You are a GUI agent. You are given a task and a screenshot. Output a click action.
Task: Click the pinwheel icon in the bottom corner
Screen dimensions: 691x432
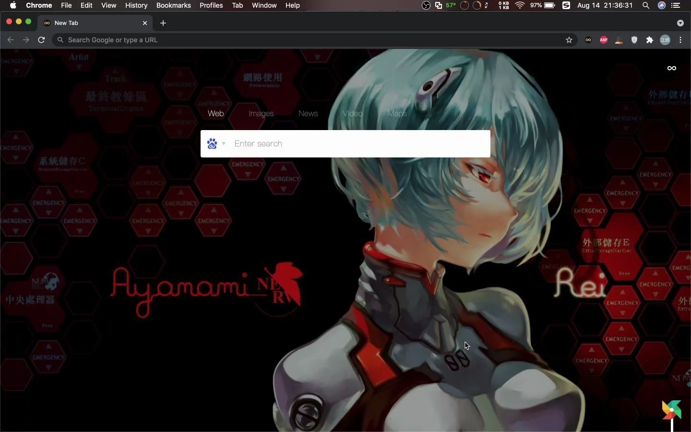point(671,410)
